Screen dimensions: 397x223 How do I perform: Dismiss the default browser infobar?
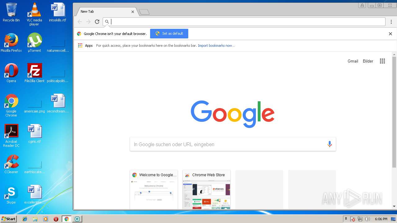tap(390, 34)
